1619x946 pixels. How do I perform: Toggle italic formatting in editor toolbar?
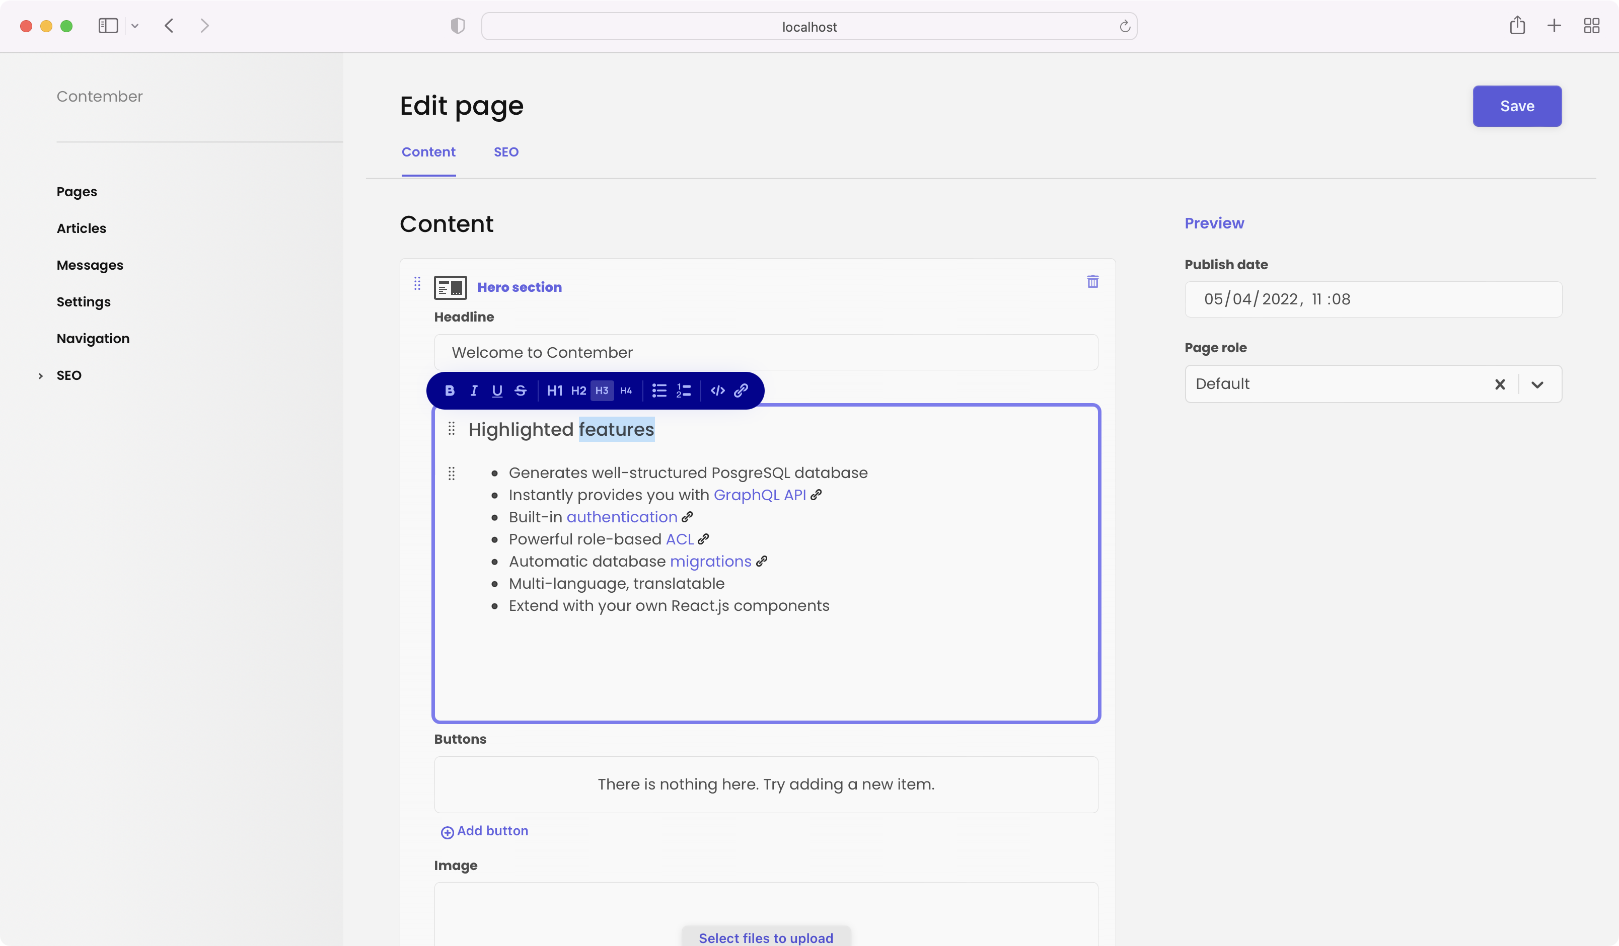click(x=474, y=390)
